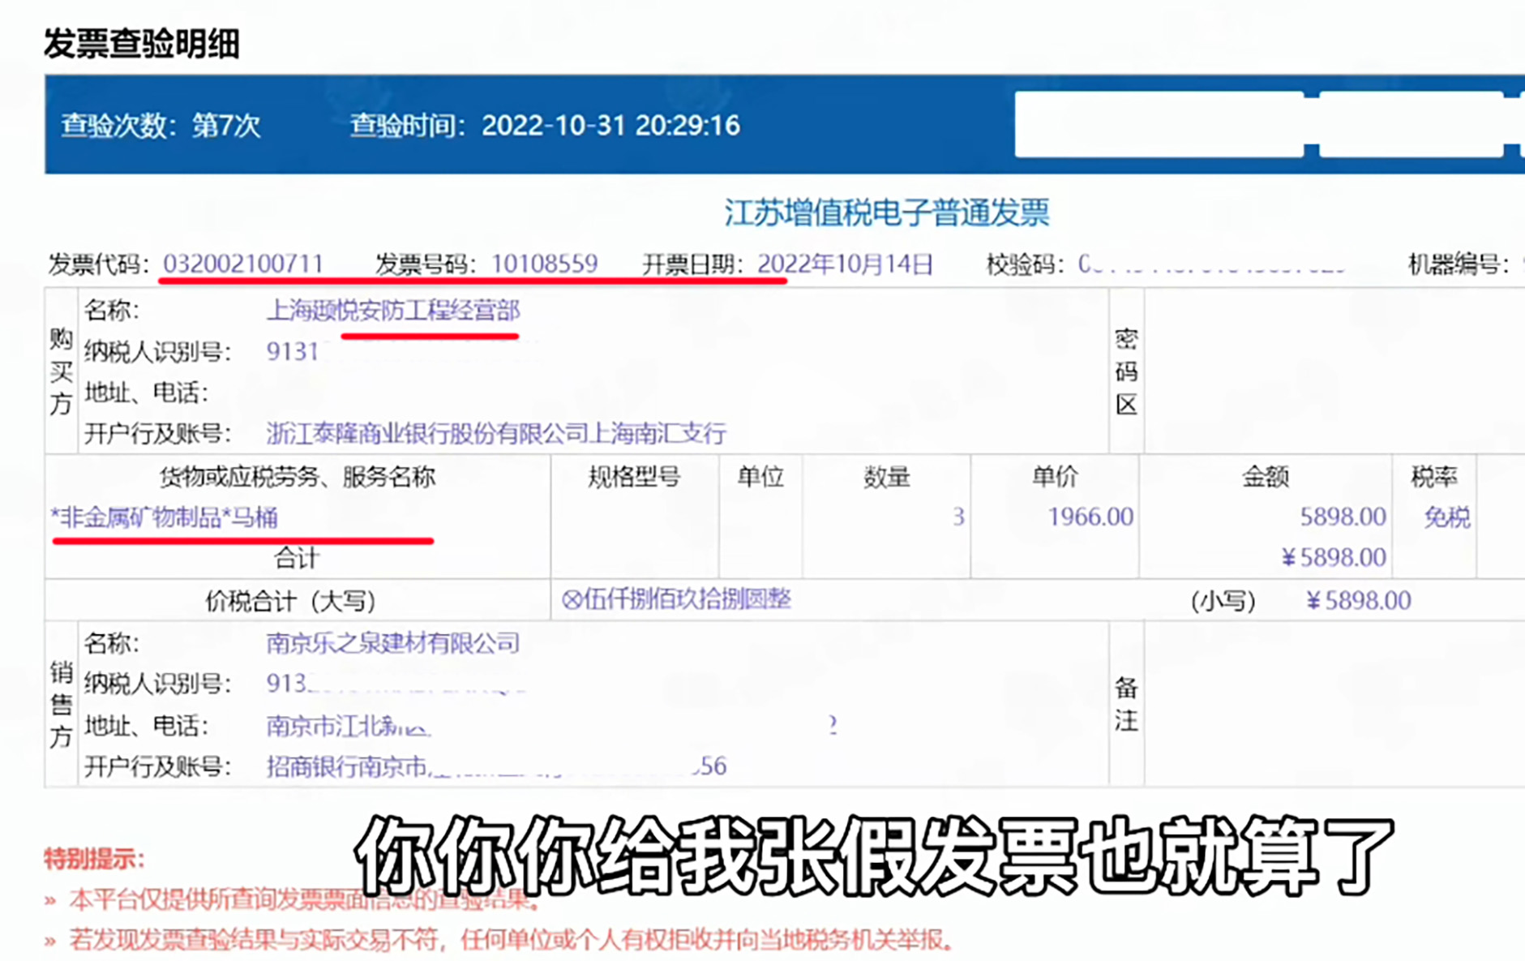Viewport: 1525px width, 961px height.
Task: Click the amount 5898.00 in the item row
Action: (1343, 517)
